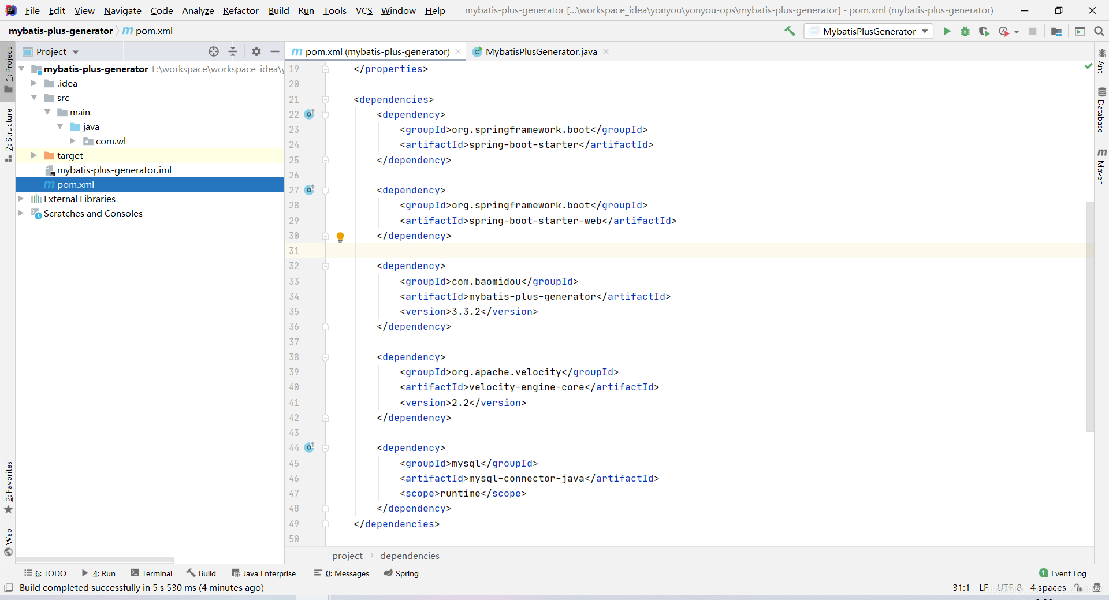
Task: Open the Spring tool window
Action: tap(401, 573)
